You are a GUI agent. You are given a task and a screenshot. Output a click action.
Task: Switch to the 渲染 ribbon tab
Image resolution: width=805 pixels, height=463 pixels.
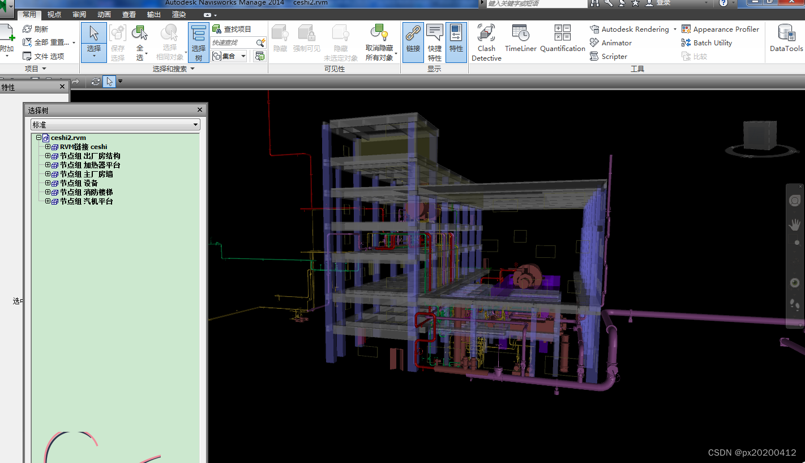click(179, 14)
